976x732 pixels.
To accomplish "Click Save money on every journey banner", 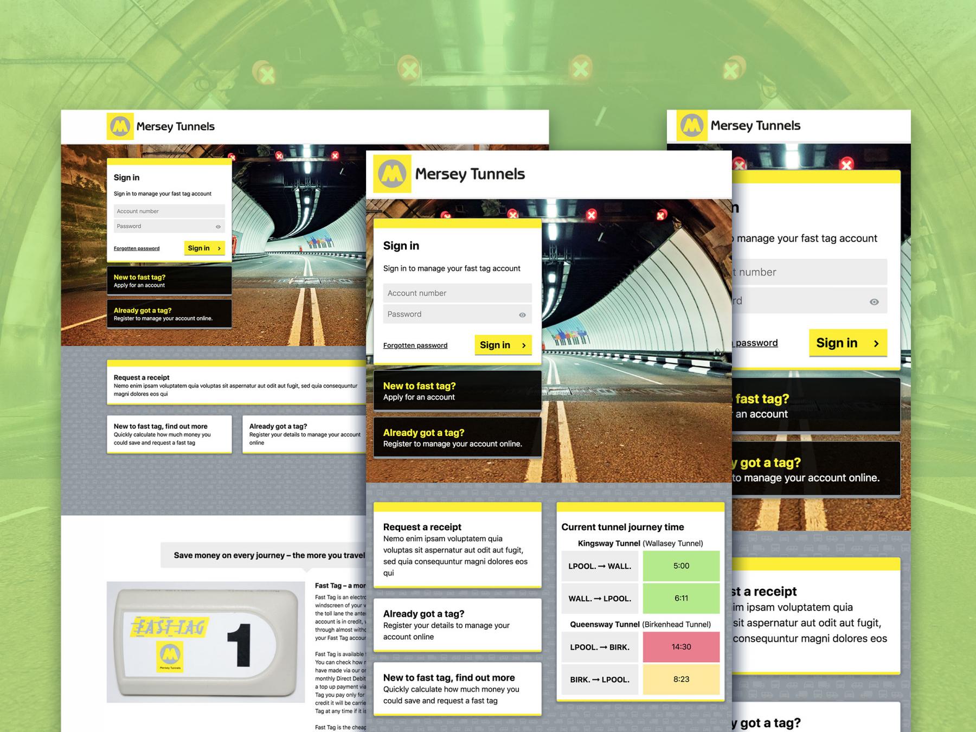I will point(264,555).
